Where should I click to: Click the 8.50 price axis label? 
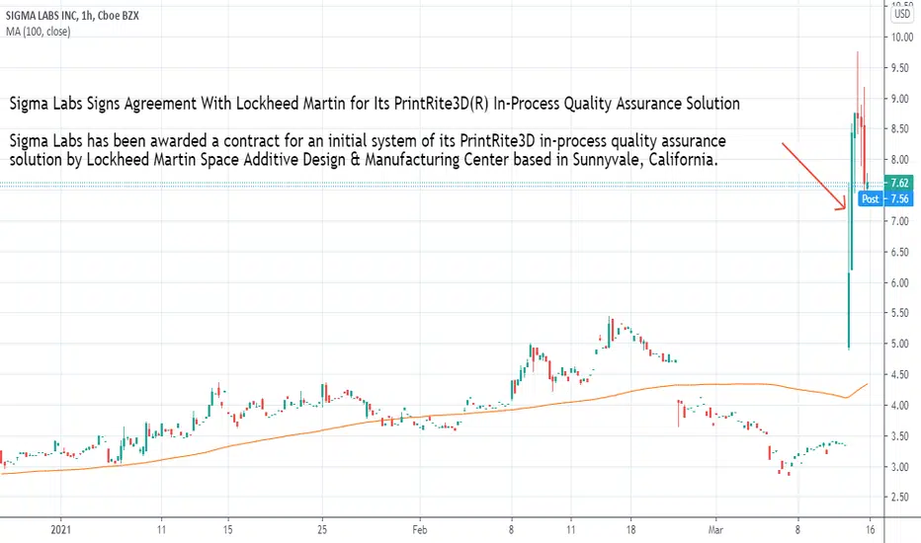[x=899, y=129]
